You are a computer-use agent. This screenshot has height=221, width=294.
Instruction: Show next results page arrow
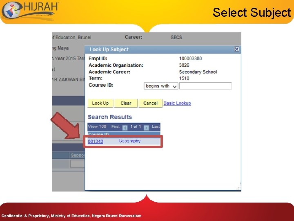[x=147, y=128]
